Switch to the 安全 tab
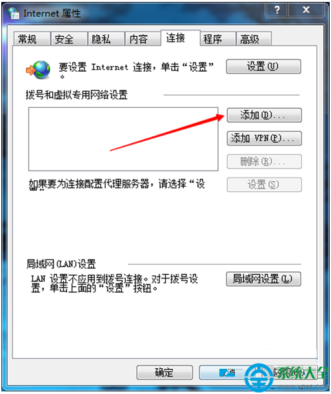 tap(69, 39)
